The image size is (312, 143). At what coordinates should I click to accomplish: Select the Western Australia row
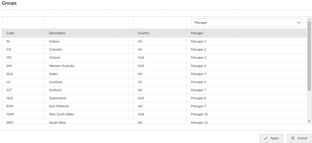tap(62, 66)
